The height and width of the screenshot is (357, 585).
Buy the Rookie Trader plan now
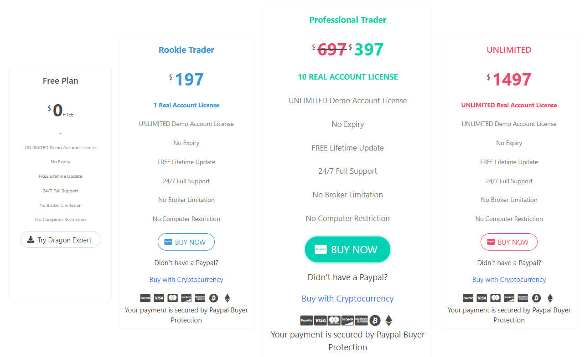click(186, 242)
